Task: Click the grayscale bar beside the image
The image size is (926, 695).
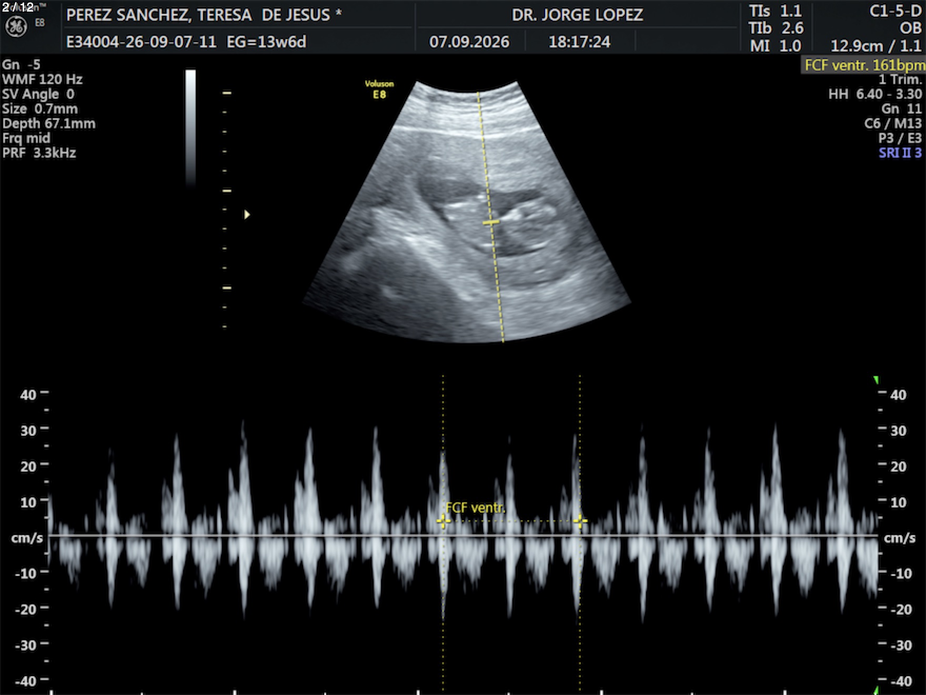Action: pyautogui.click(x=190, y=127)
